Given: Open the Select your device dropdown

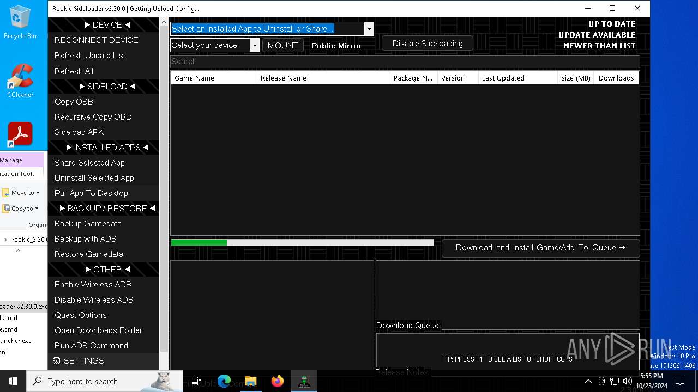Looking at the screenshot, I should click(x=254, y=45).
